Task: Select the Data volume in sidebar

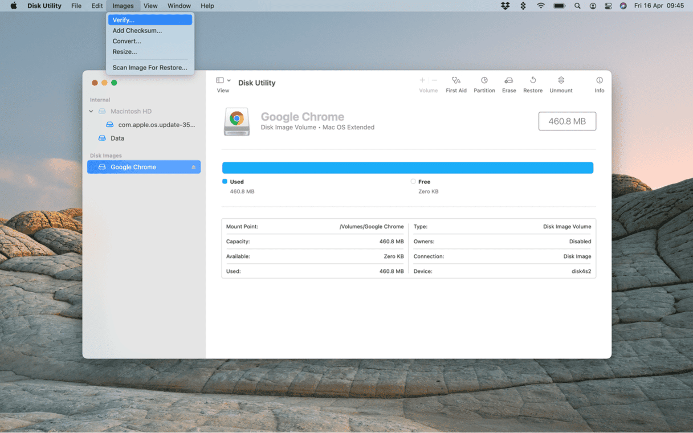Action: click(x=117, y=138)
